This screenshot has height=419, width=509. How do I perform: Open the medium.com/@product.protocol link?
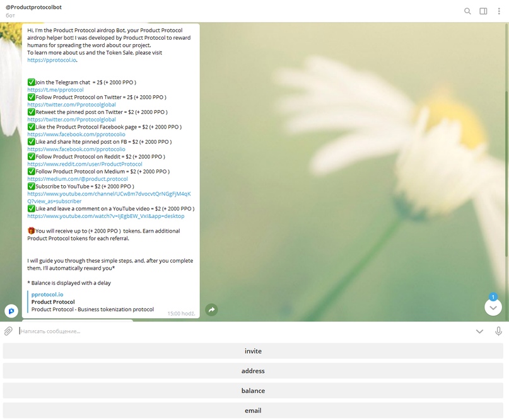click(x=78, y=179)
